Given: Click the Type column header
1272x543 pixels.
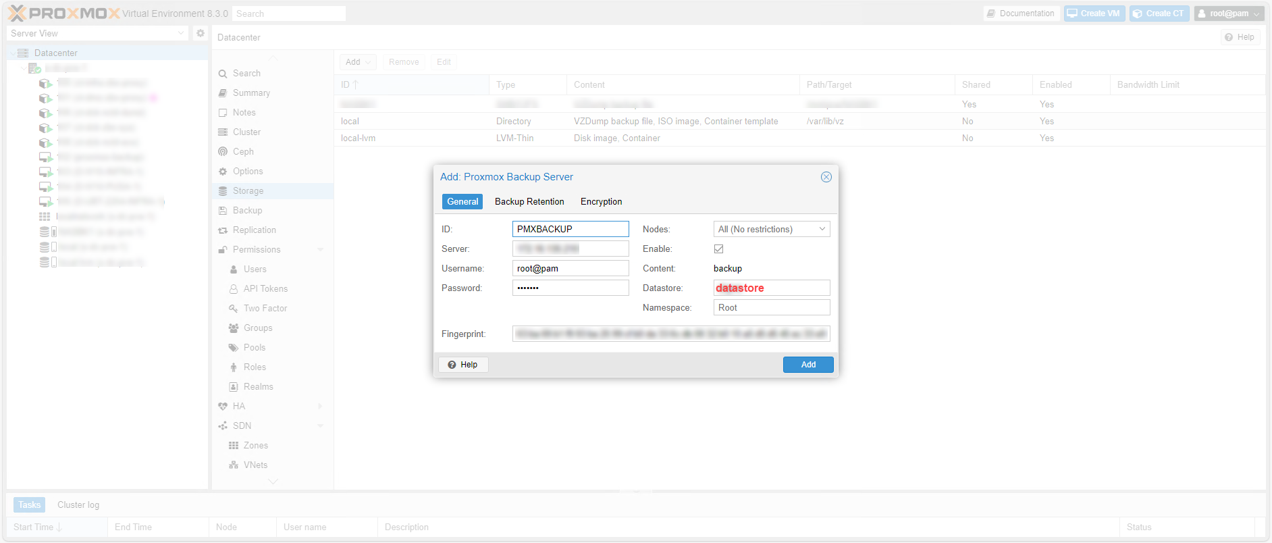Looking at the screenshot, I should 528,84.
